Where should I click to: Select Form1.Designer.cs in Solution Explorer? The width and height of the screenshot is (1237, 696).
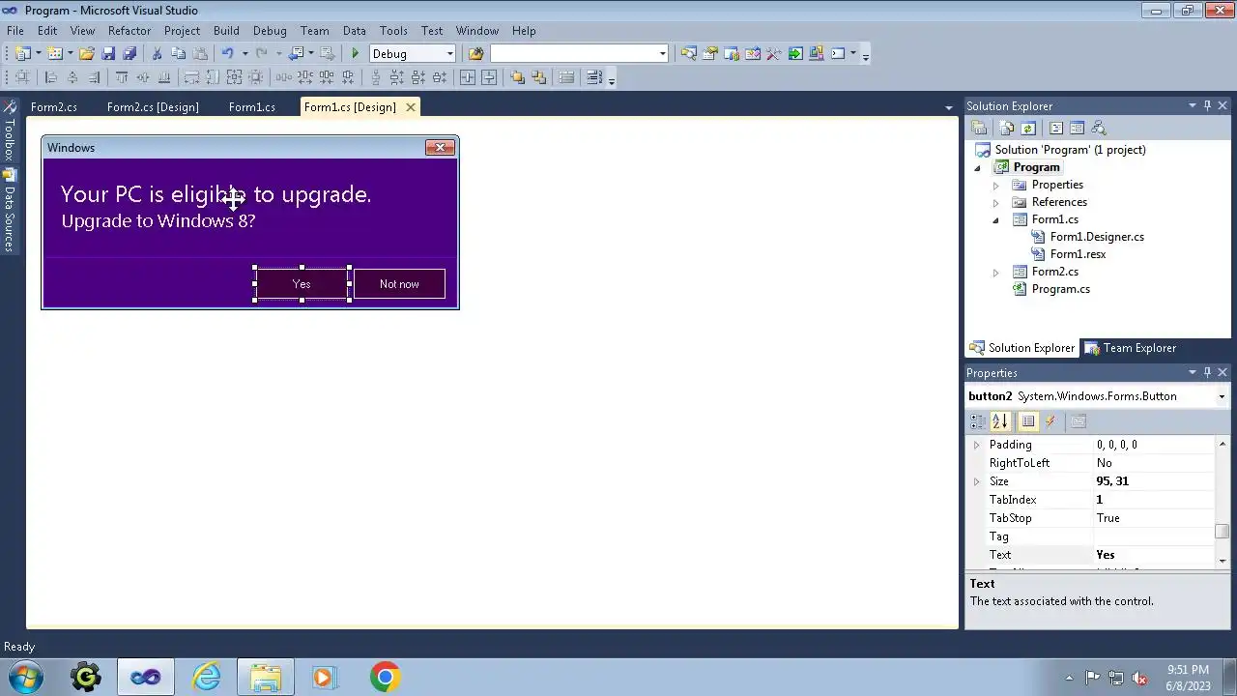click(x=1097, y=237)
